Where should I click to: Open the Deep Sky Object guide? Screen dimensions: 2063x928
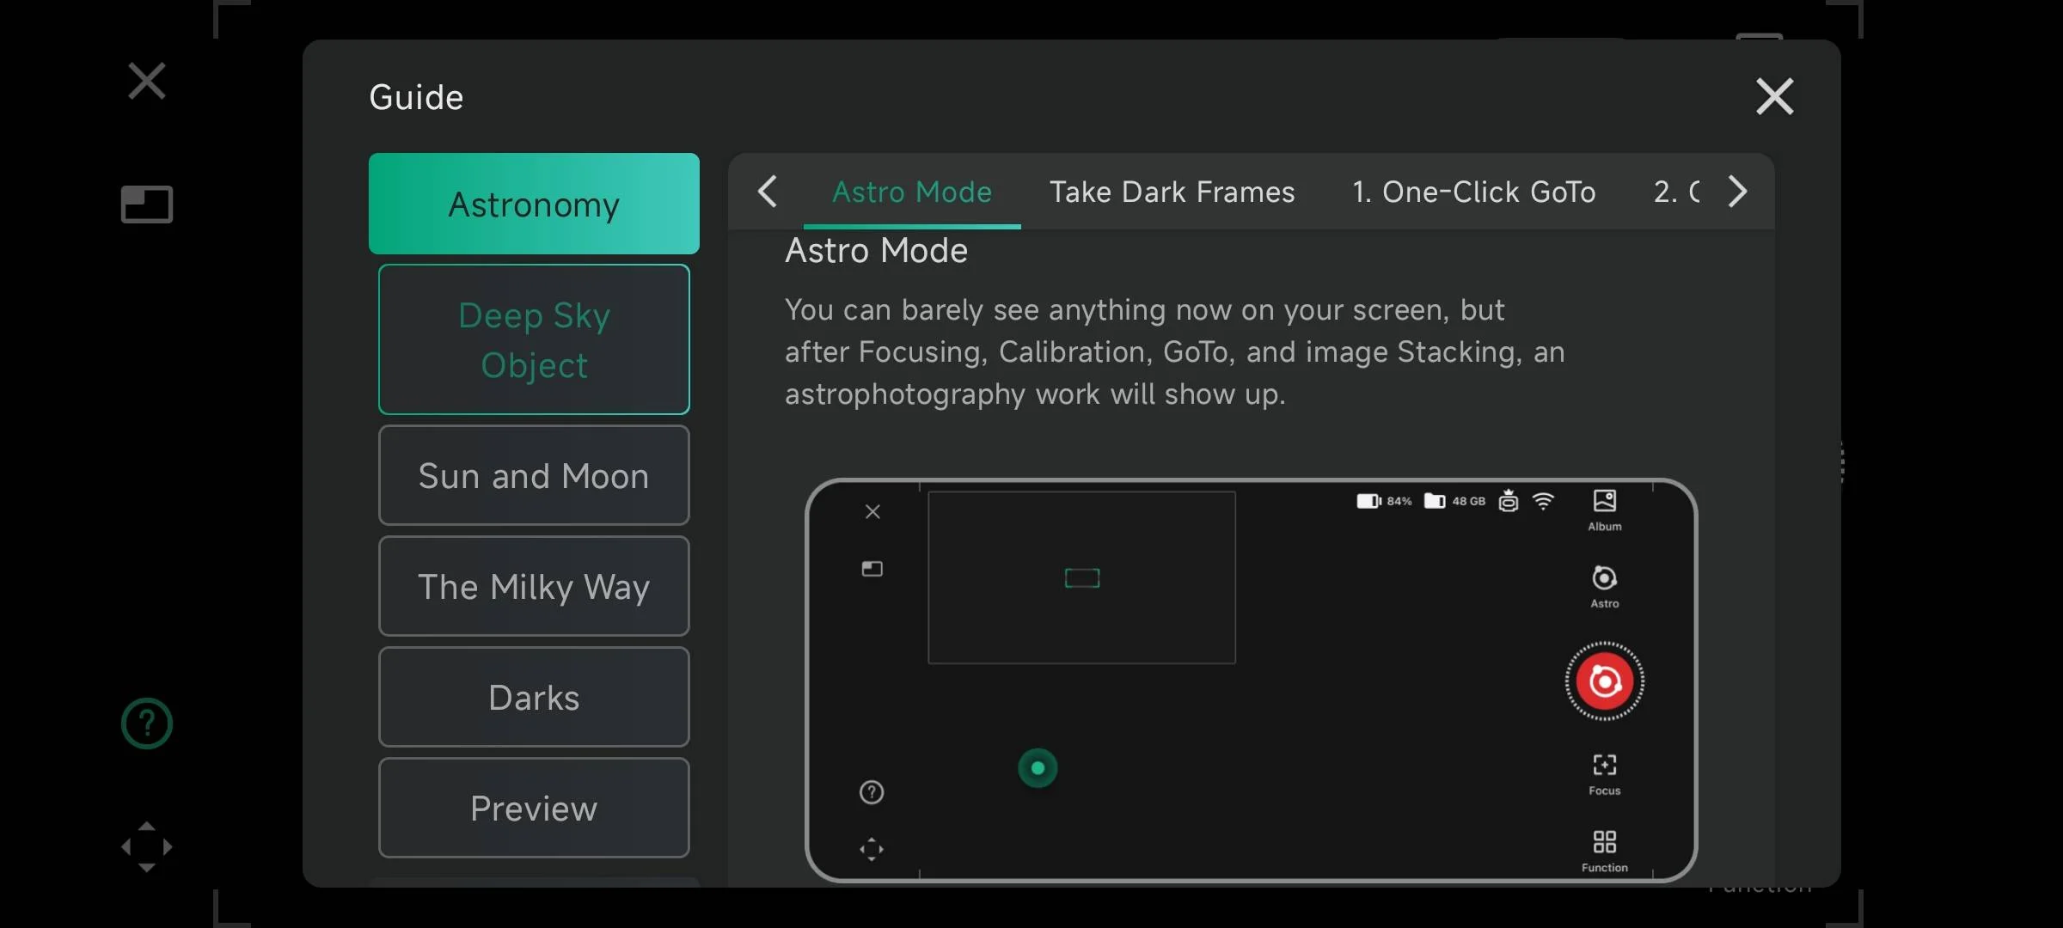tap(534, 339)
